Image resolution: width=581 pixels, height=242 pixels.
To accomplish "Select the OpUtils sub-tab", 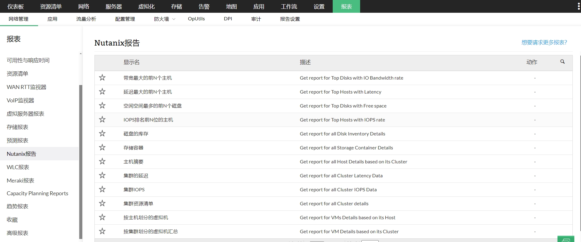I will pos(197,19).
